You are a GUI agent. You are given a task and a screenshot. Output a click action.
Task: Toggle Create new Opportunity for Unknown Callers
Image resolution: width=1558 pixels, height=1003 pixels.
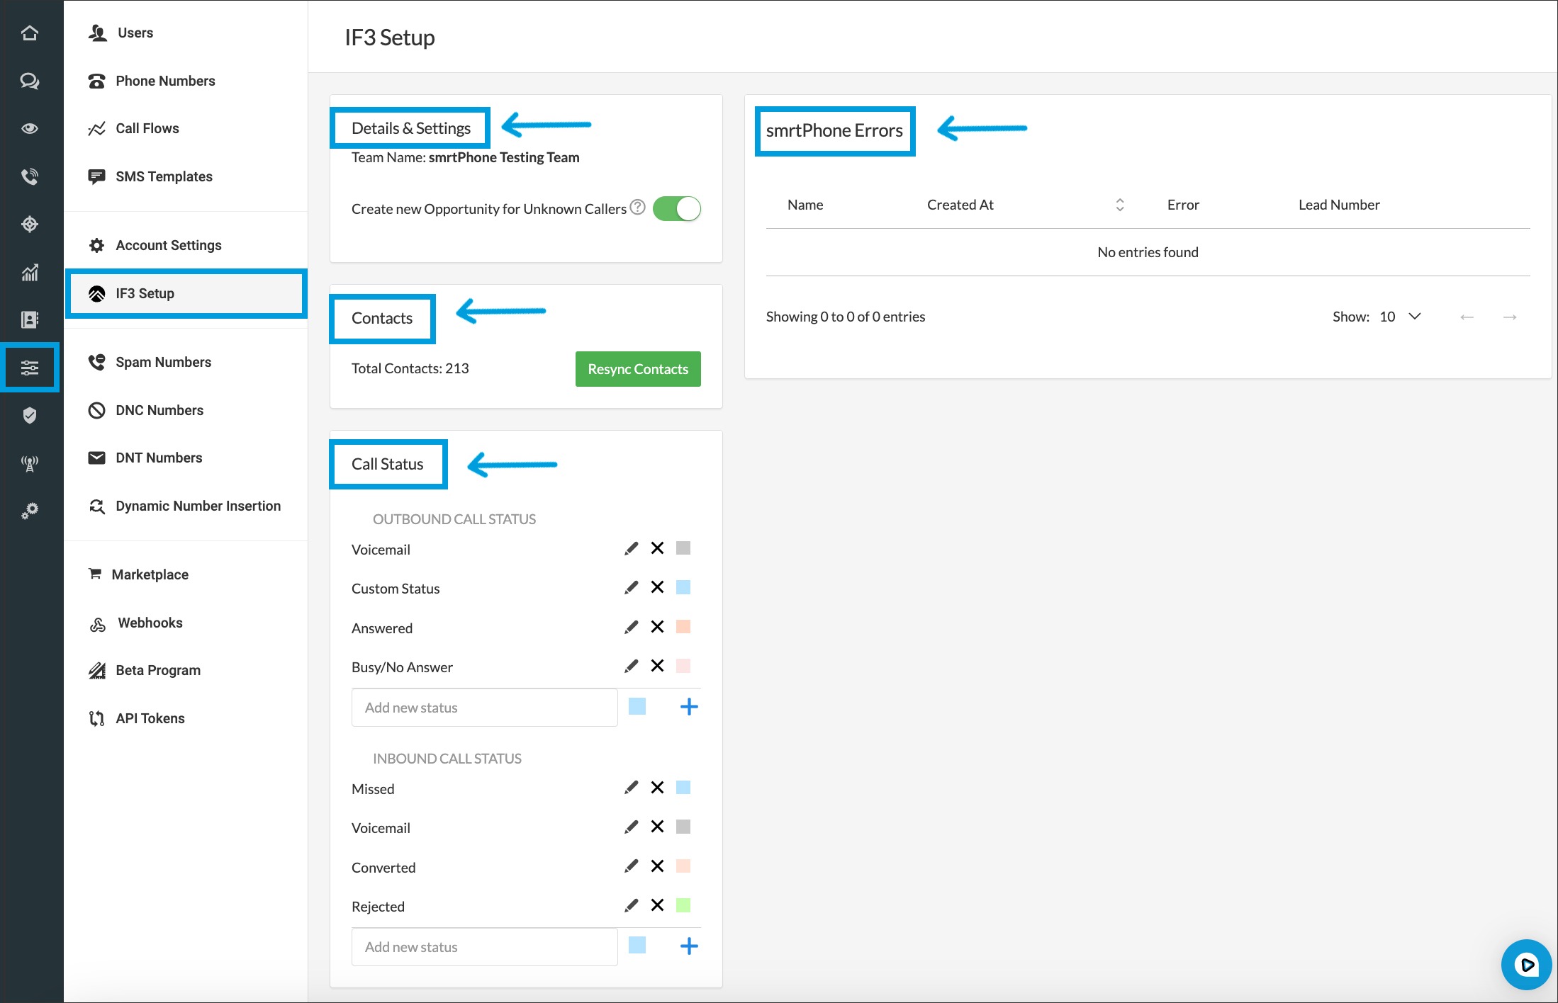(x=676, y=209)
